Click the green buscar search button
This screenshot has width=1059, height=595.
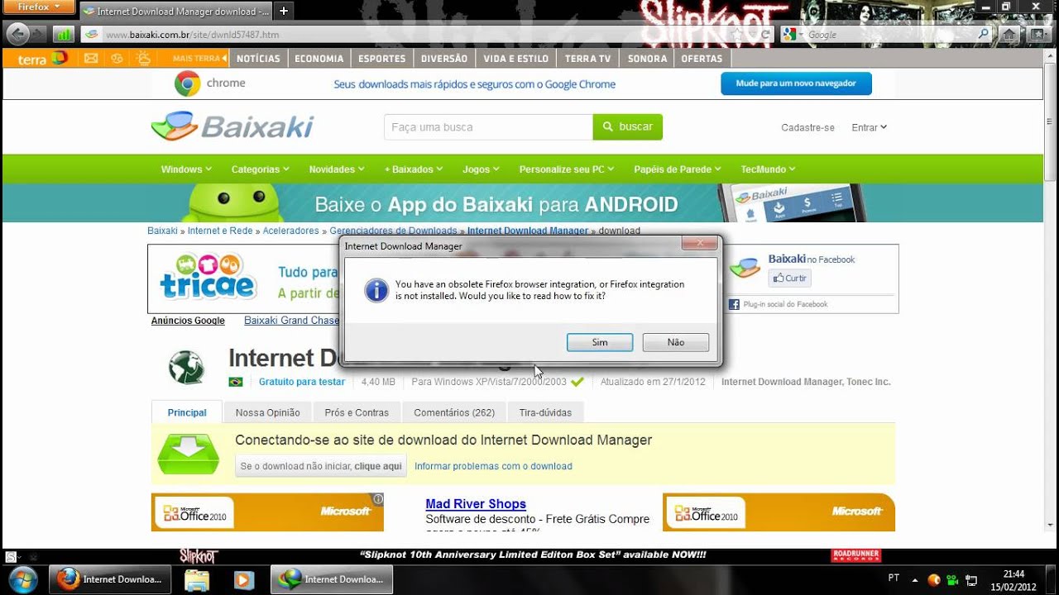(x=628, y=127)
